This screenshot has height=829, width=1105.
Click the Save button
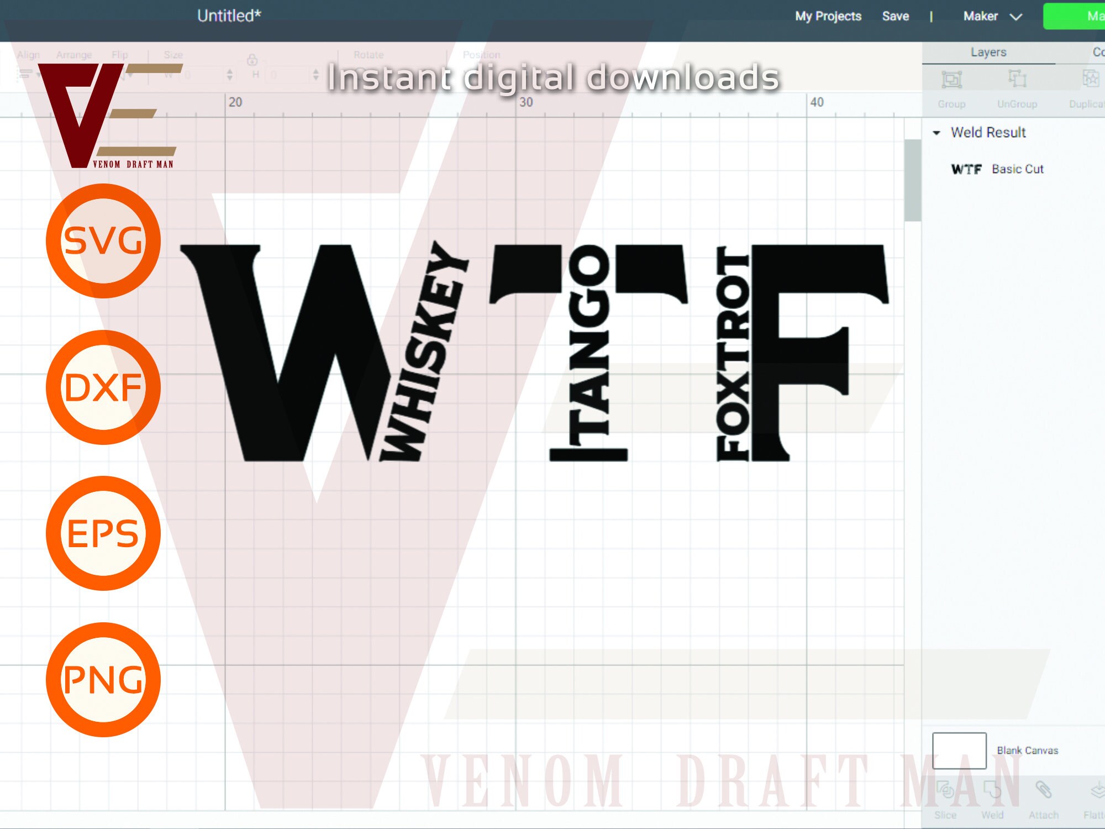(896, 16)
